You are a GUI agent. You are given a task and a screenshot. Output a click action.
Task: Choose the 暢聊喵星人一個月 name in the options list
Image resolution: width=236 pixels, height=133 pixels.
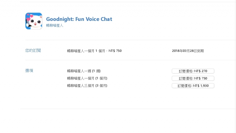click(x=81, y=78)
